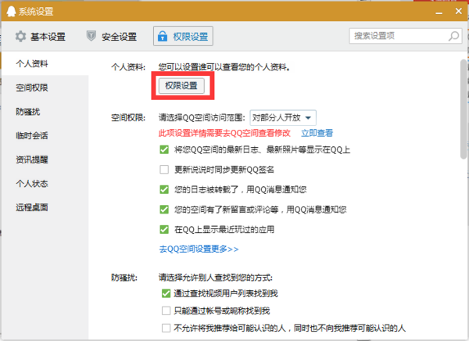Uncheck 将您QQ空间的最新日志显示在QQ上
Image resolution: width=469 pixels, height=341 pixels.
[x=164, y=149]
